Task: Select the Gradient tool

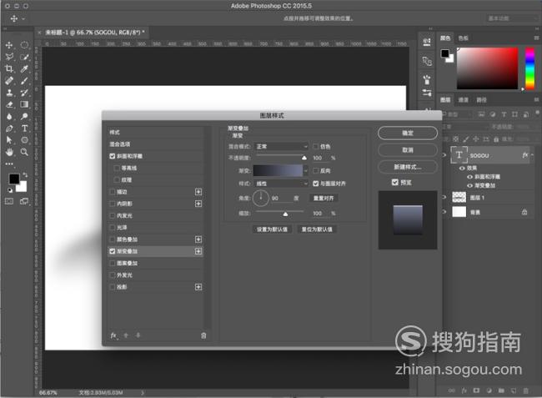Action: (x=24, y=104)
